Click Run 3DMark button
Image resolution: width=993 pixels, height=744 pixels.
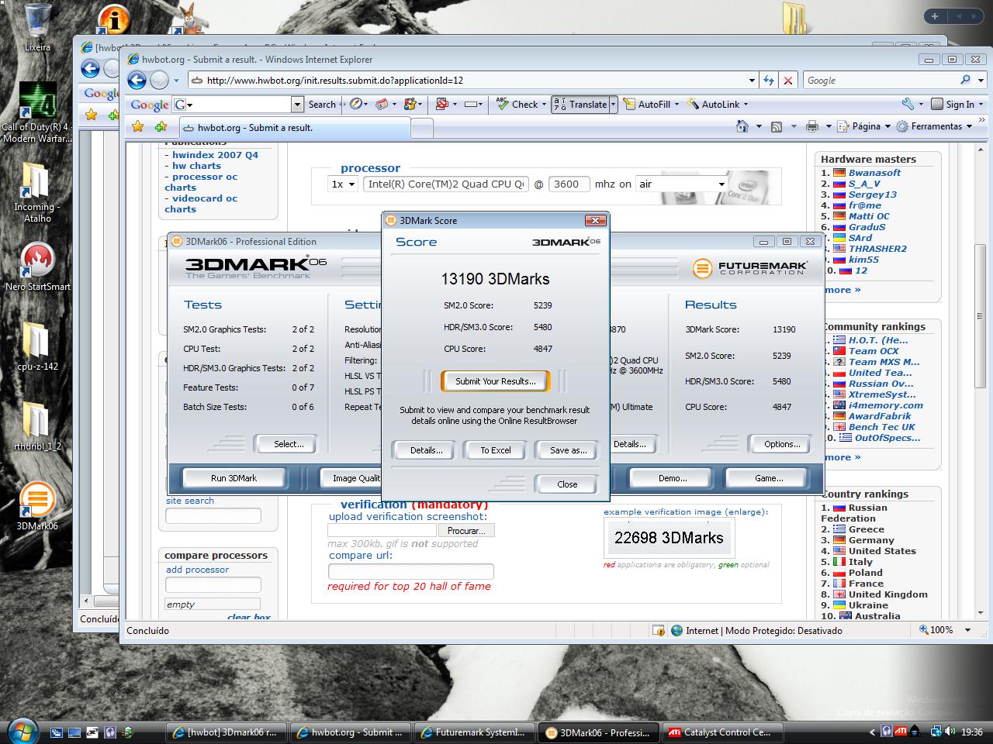point(234,478)
